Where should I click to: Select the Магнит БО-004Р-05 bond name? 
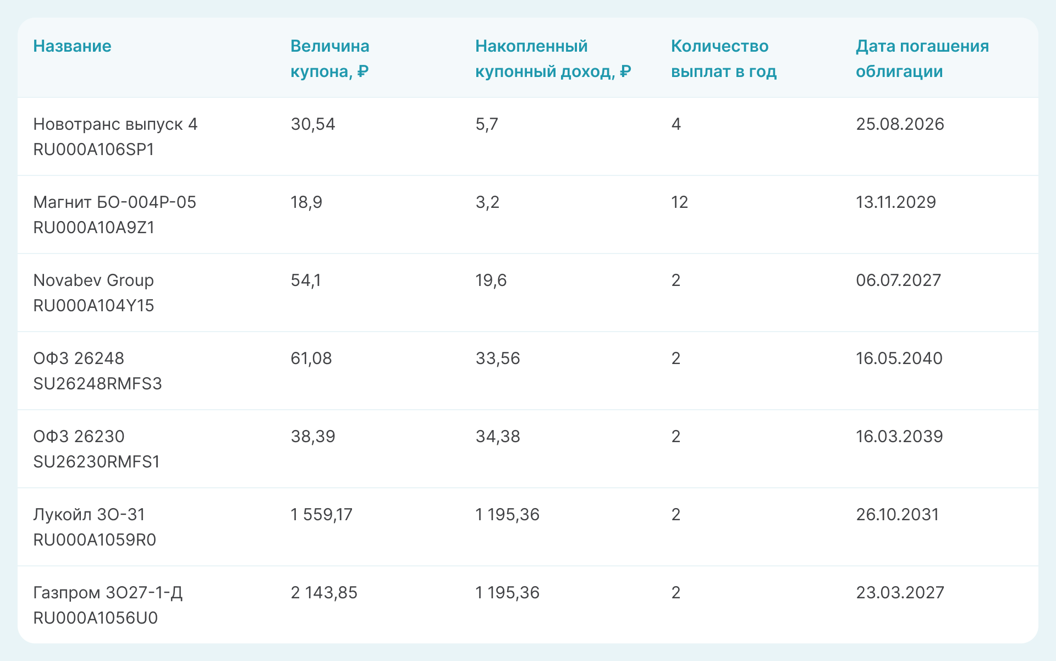(x=114, y=202)
